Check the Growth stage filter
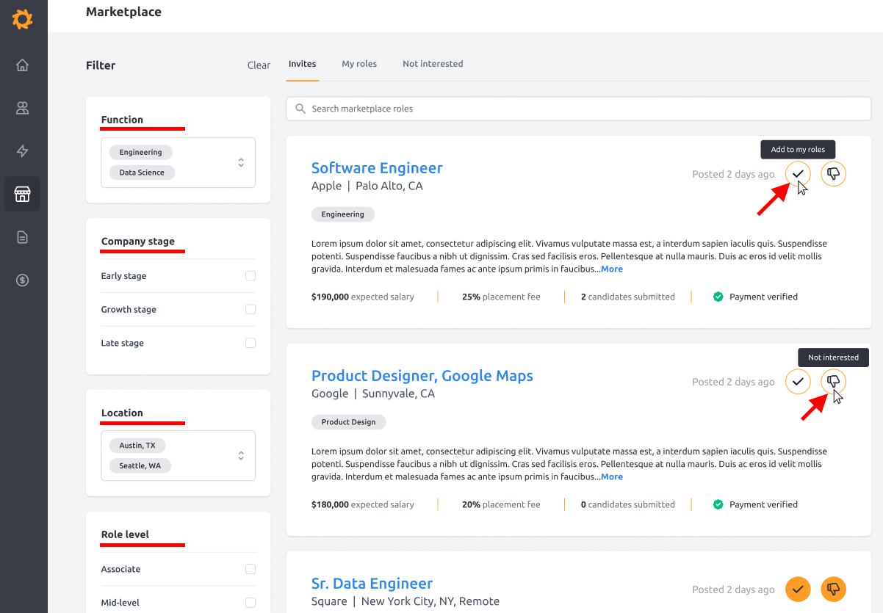 251,310
